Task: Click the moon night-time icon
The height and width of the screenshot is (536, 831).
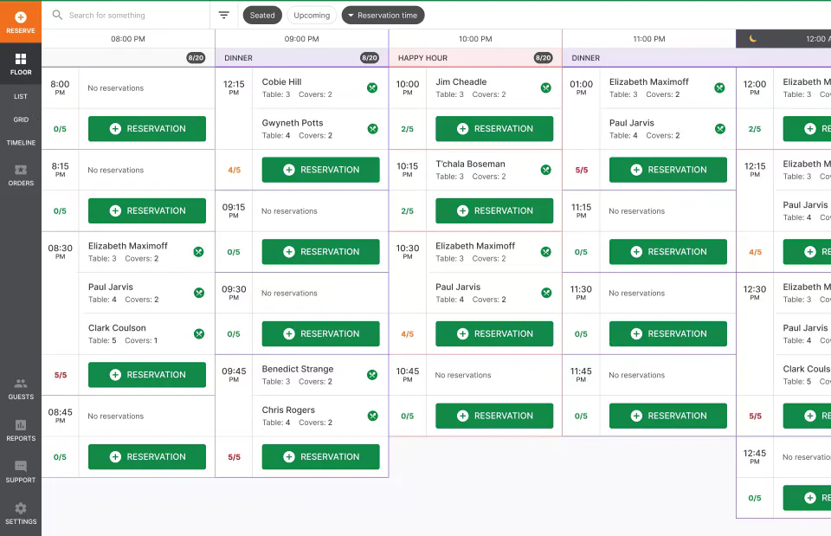Action: click(752, 39)
